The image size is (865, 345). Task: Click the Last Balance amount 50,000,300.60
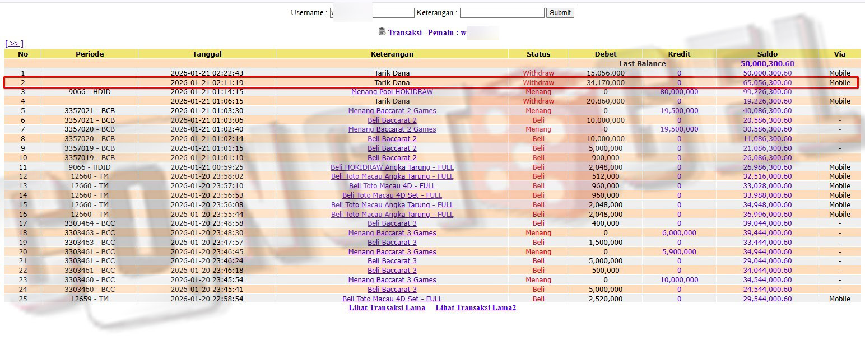767,64
